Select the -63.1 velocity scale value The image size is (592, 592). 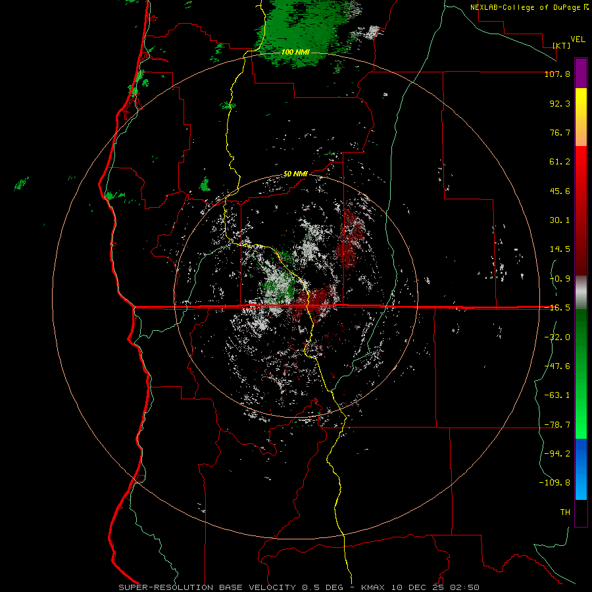tap(557, 395)
